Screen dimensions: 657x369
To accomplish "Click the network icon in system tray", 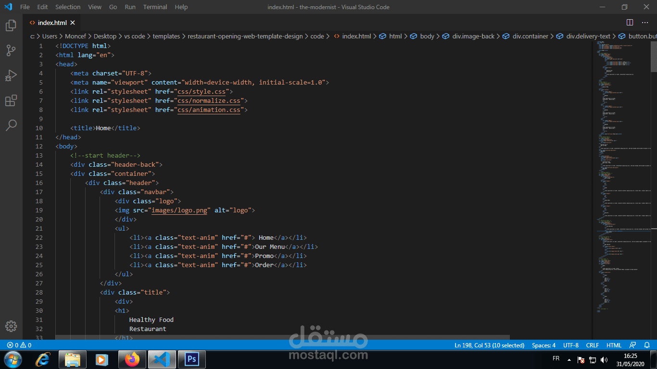I will [x=593, y=360].
